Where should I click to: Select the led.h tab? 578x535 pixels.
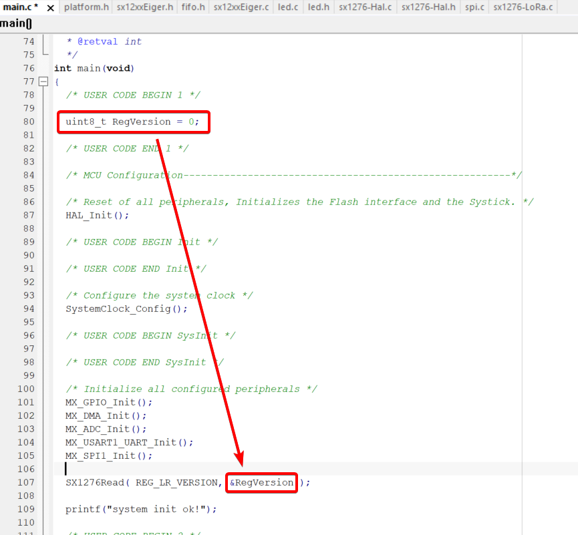coord(318,7)
